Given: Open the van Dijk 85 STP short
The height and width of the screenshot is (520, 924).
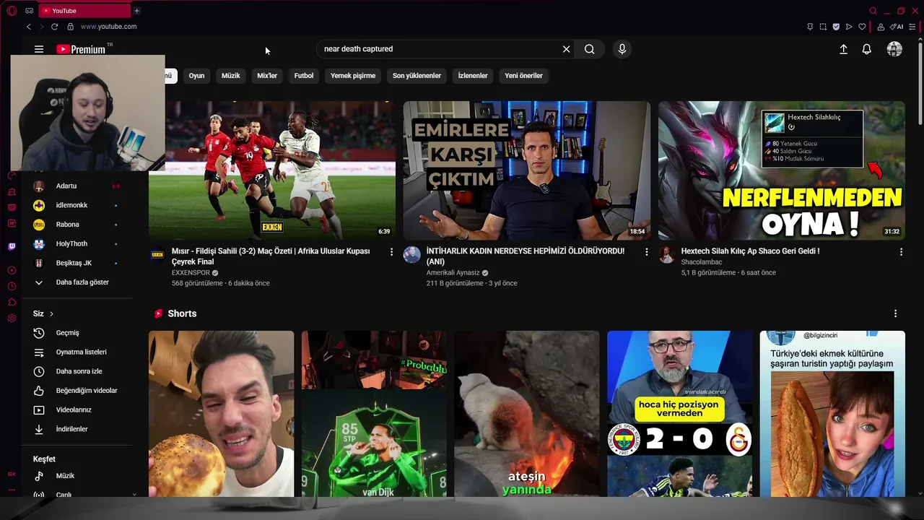Looking at the screenshot, I should (x=374, y=414).
